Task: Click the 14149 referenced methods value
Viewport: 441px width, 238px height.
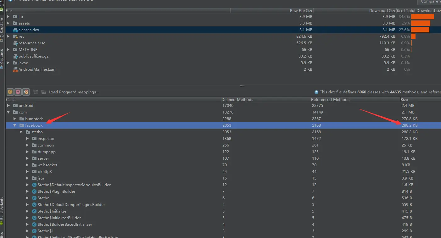Action: point(318,112)
